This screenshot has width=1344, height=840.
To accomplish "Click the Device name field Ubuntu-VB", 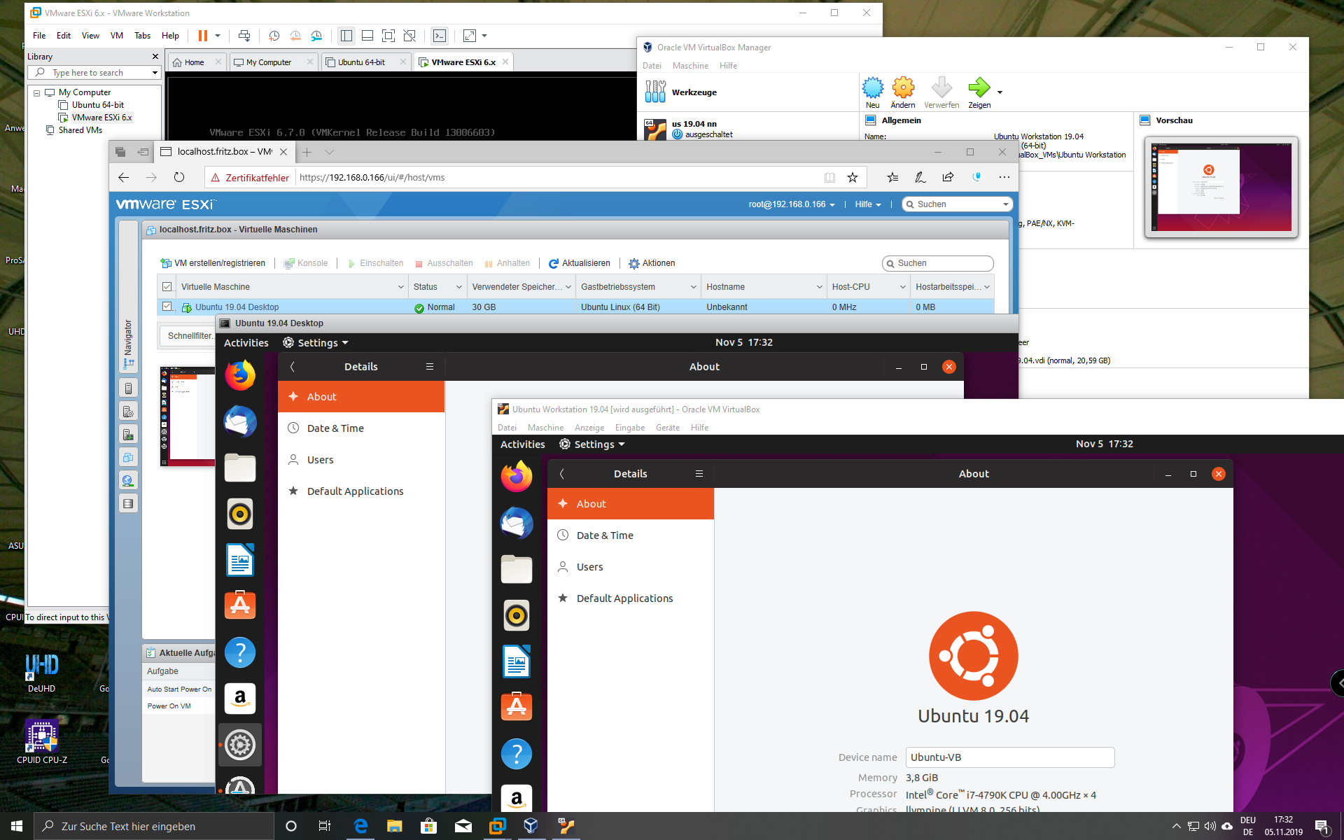I will [x=1009, y=757].
